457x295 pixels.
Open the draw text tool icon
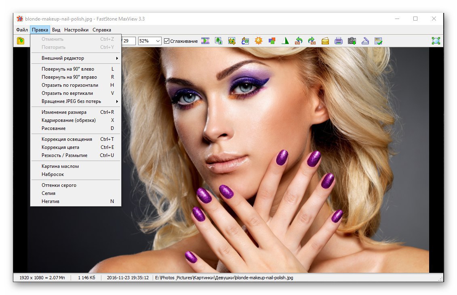tap(245, 41)
